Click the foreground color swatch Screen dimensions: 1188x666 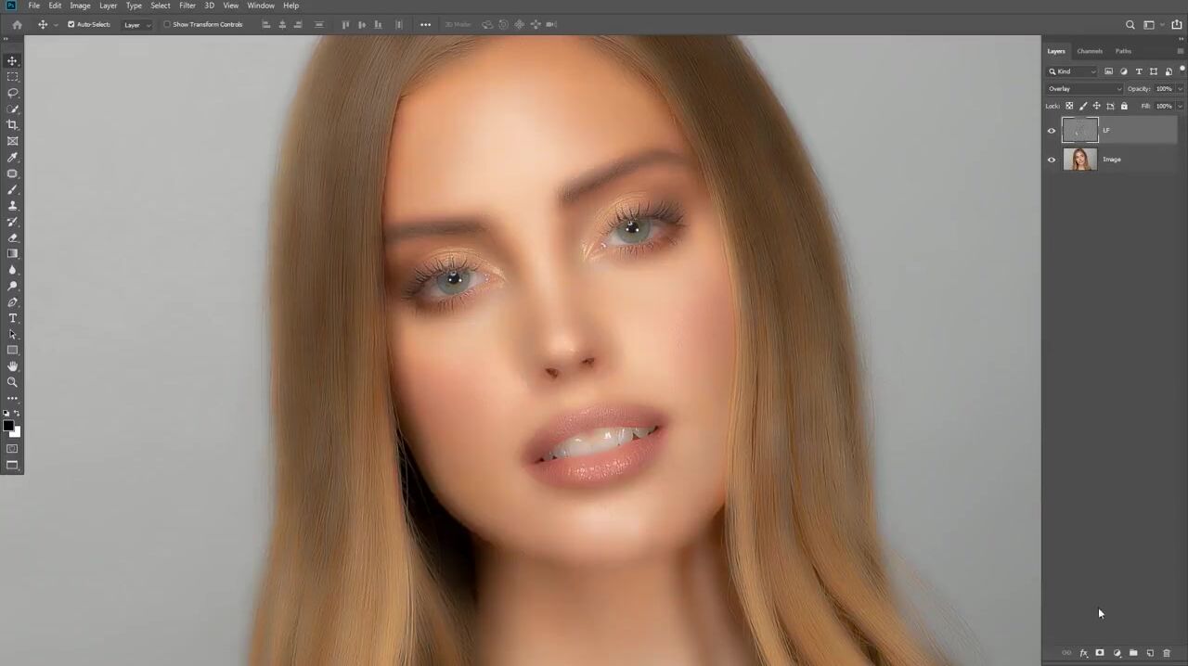point(8,426)
